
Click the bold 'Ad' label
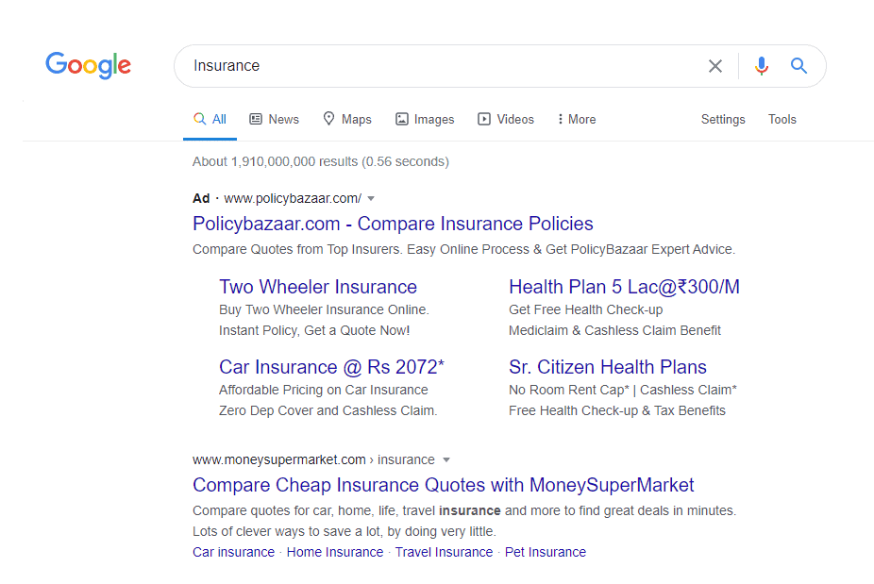click(x=201, y=198)
